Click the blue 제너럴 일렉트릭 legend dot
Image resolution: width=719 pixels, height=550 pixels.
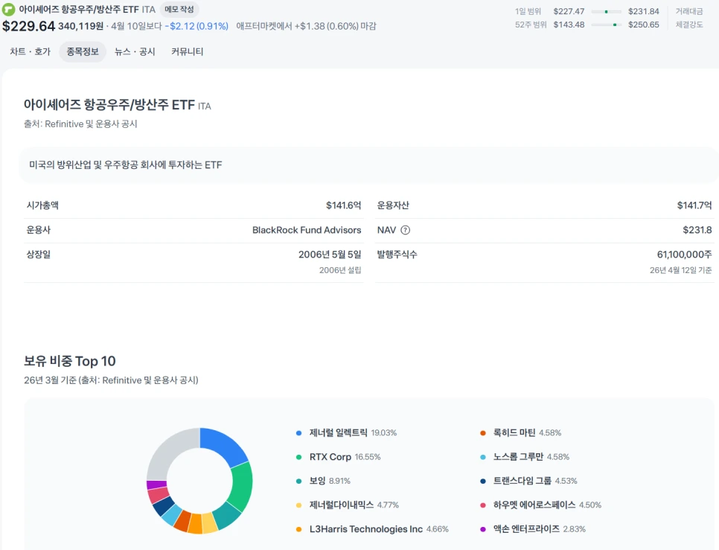tap(299, 433)
